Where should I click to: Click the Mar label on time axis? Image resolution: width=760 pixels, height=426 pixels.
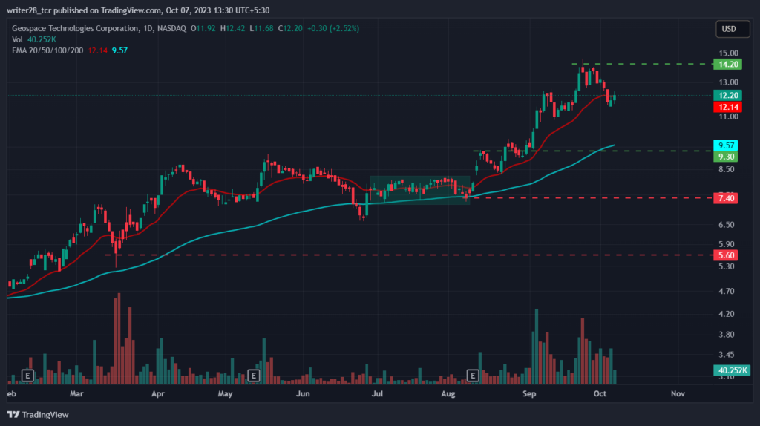76,393
